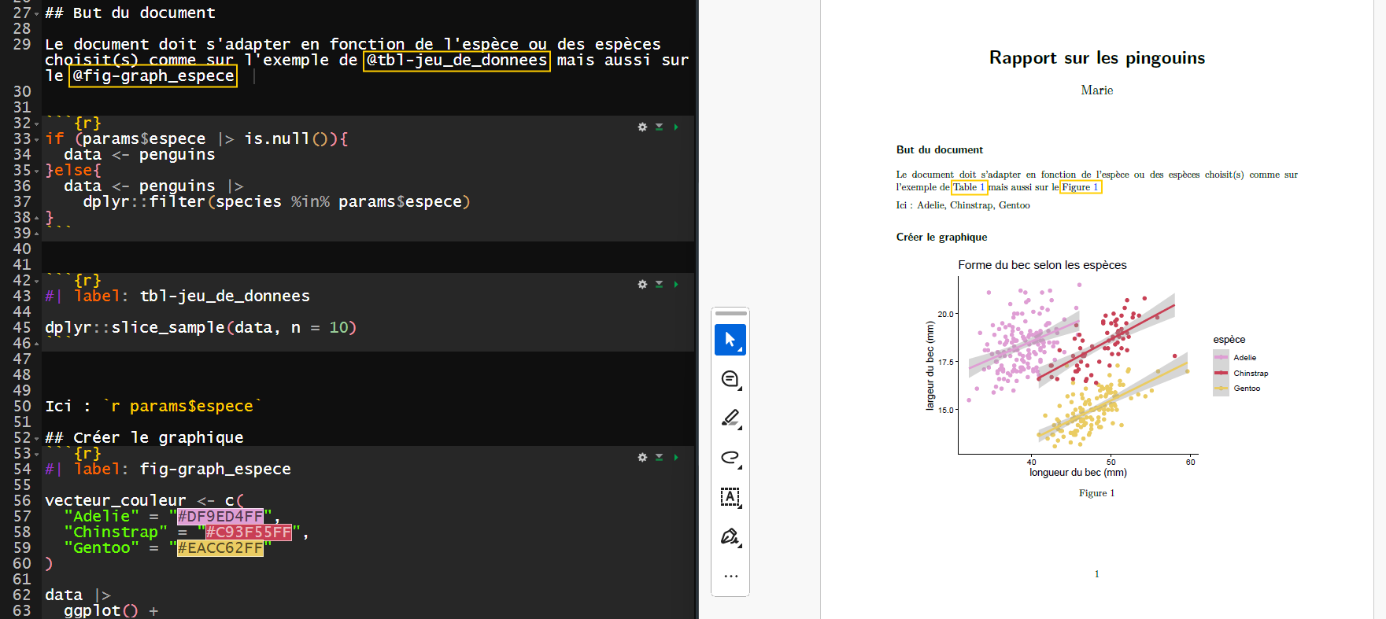Open chunk options gear on line 42
Screen dimensions: 1386x619
642,284
